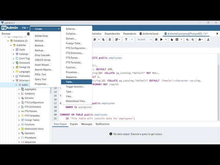Click the Commit transaction icon
Viewport: 220px width, 165px height.
point(187,40)
